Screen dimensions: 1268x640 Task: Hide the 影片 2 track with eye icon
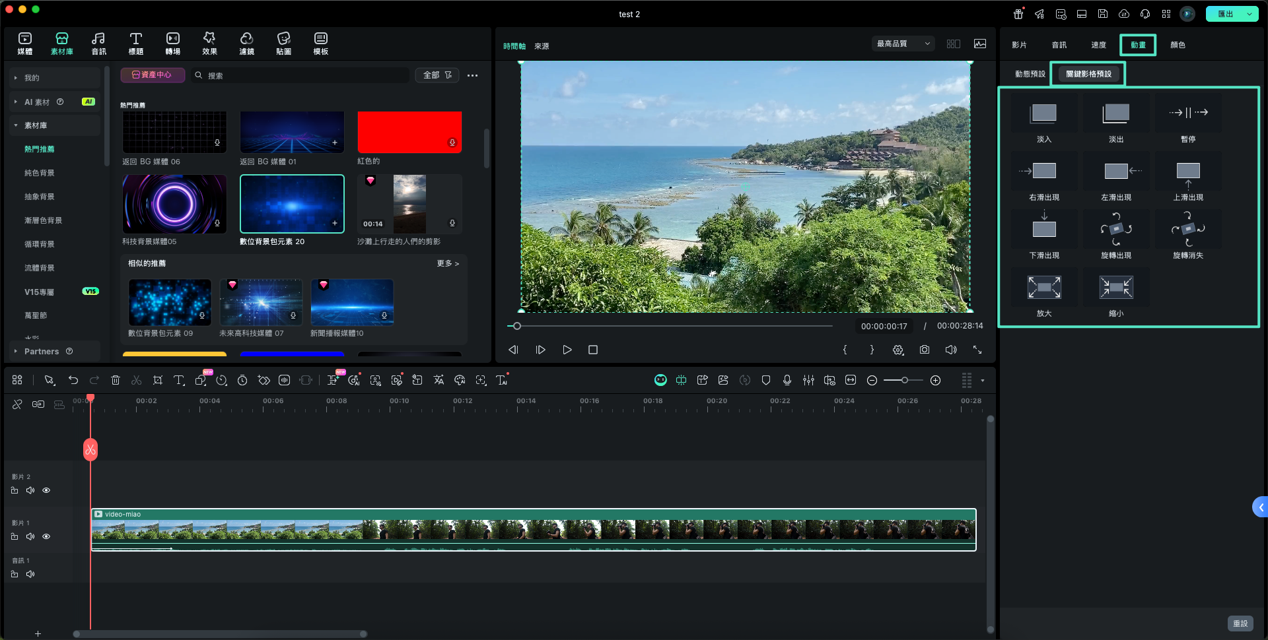[46, 490]
